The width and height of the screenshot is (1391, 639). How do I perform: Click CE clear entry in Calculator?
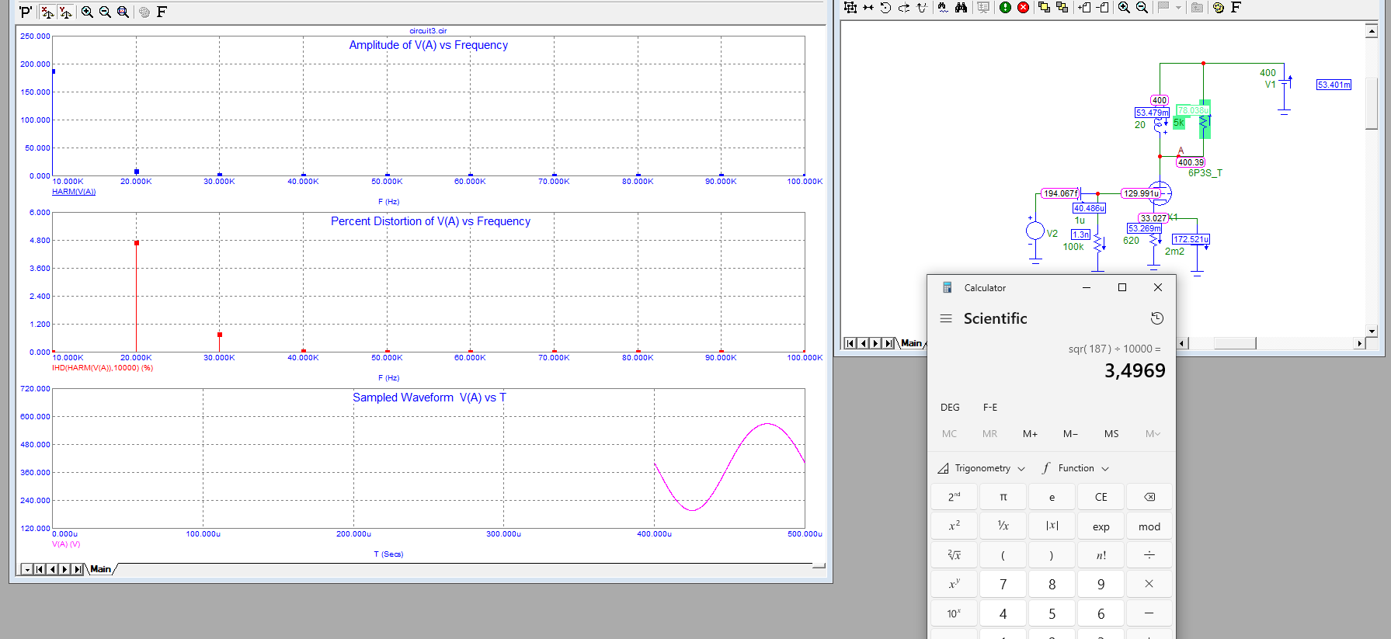coord(1101,497)
